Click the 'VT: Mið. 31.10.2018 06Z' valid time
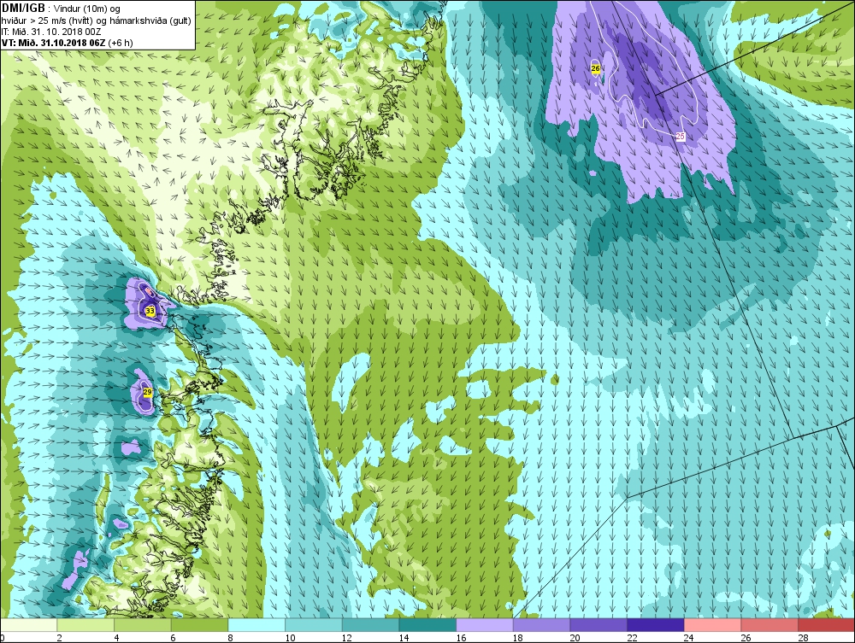The image size is (855, 643). click(x=53, y=43)
